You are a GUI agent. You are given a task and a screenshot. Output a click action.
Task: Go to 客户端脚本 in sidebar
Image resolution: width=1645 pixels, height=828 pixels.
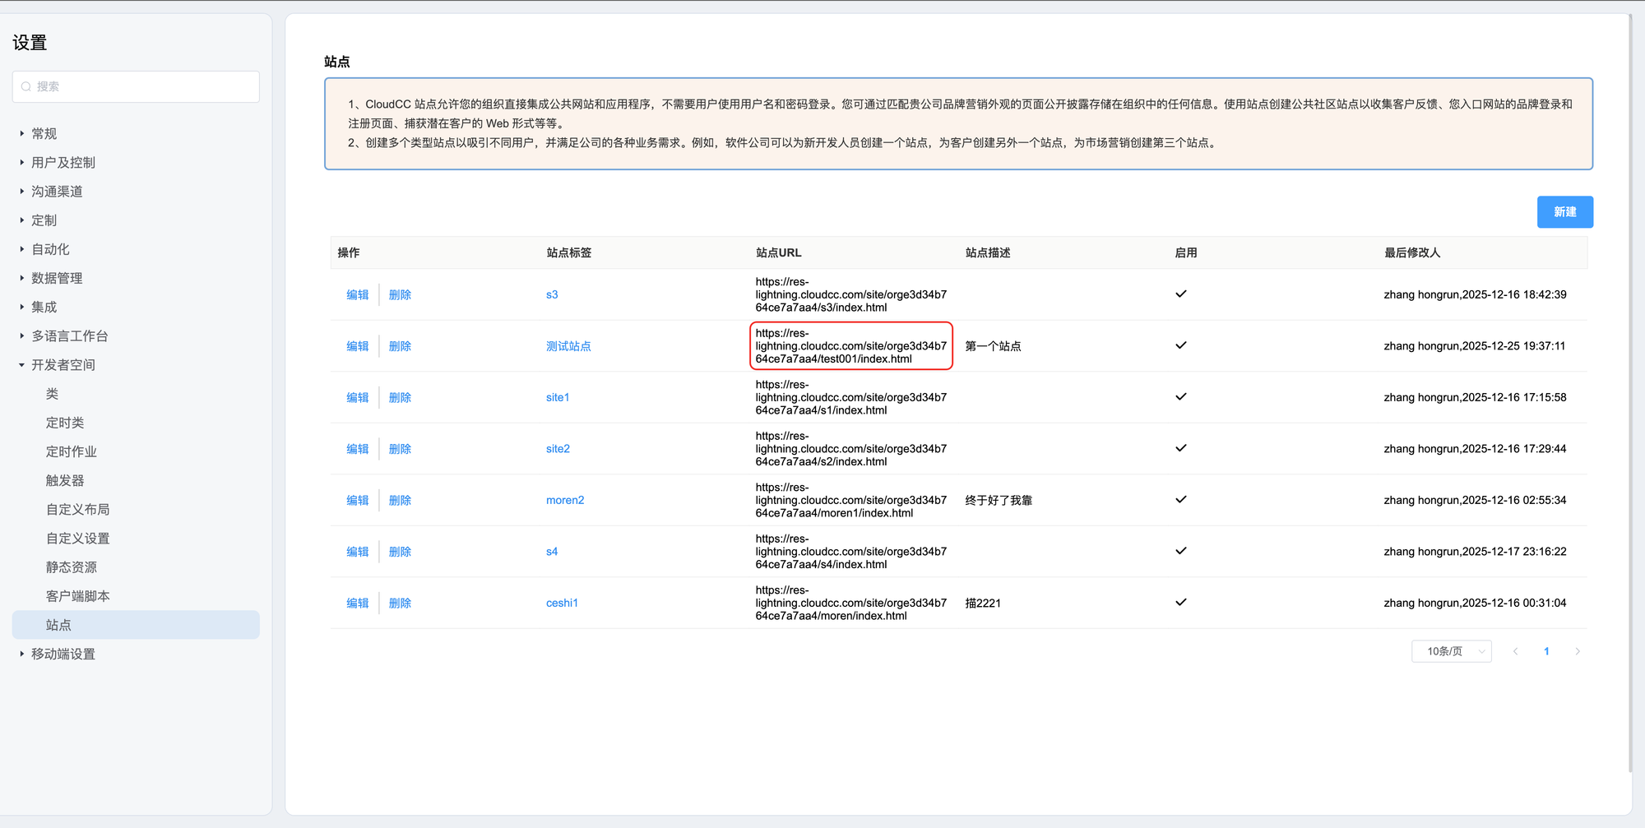[x=78, y=596]
